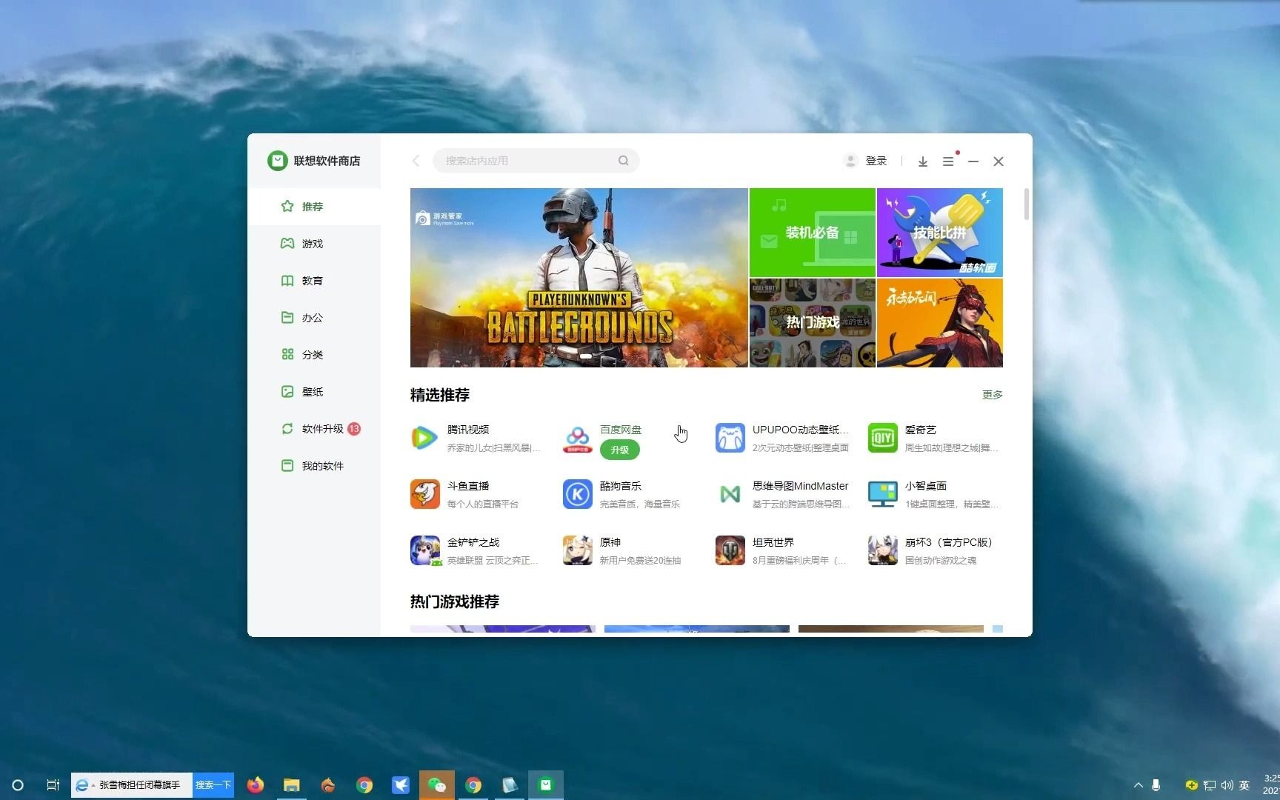
Task: Close the store window
Action: [x=999, y=161]
